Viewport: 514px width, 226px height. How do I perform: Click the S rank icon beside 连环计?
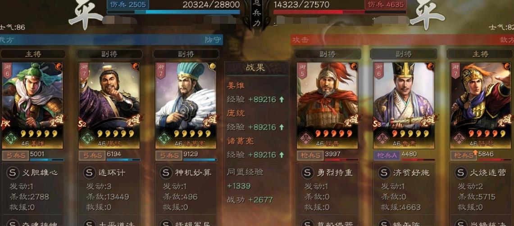coord(89,173)
